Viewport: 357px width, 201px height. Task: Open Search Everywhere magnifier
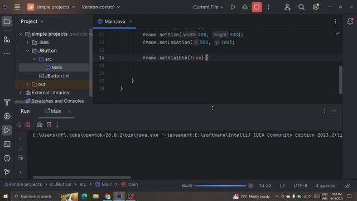point(301,7)
